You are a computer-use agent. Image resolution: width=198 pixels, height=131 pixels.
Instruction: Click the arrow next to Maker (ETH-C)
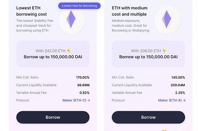[89, 100]
